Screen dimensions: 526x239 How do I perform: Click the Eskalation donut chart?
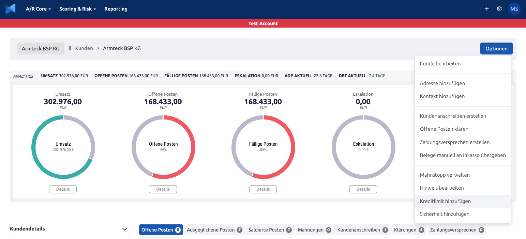click(363, 147)
